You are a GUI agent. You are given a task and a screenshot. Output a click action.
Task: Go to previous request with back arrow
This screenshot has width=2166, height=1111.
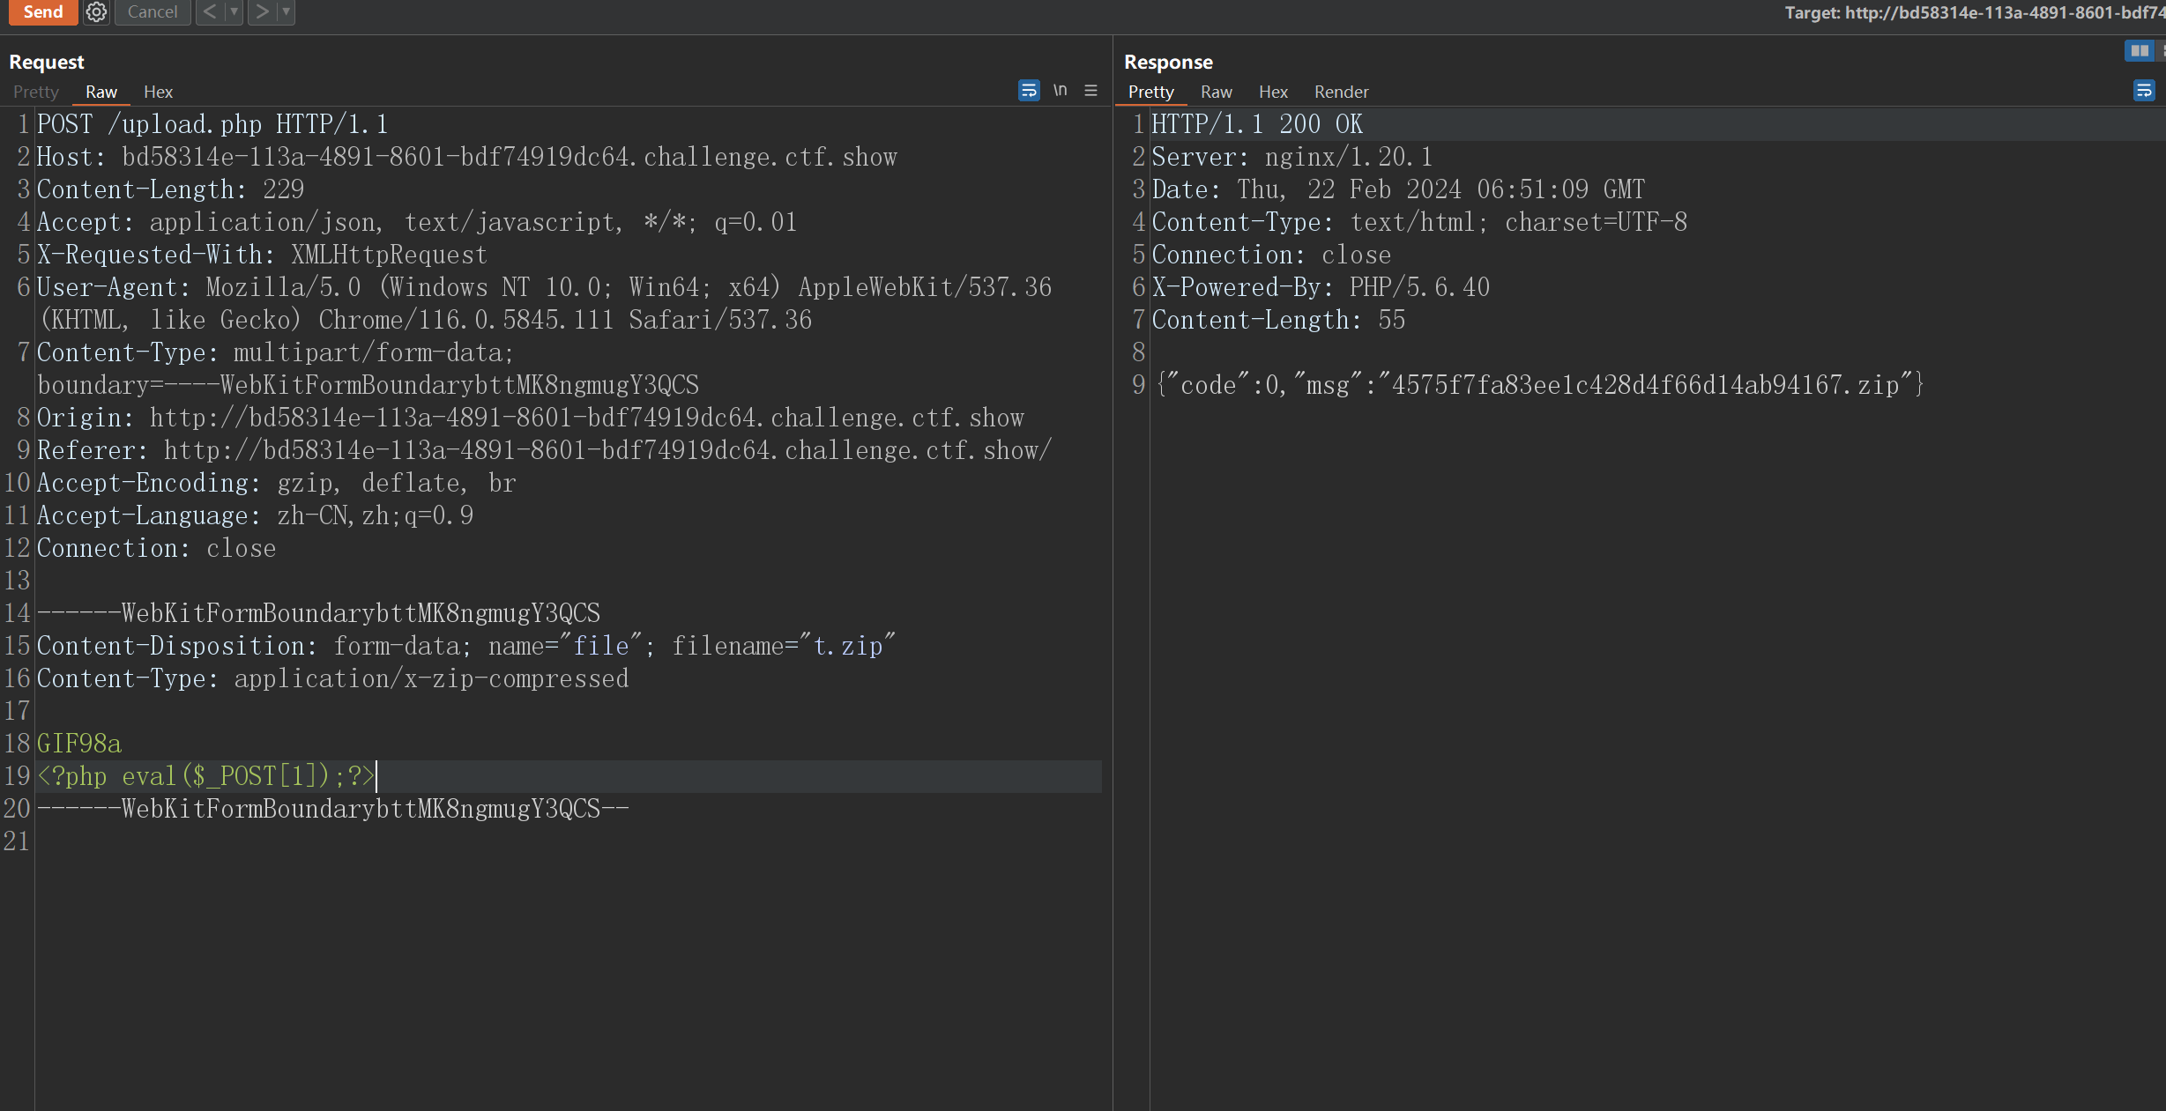[x=210, y=12]
